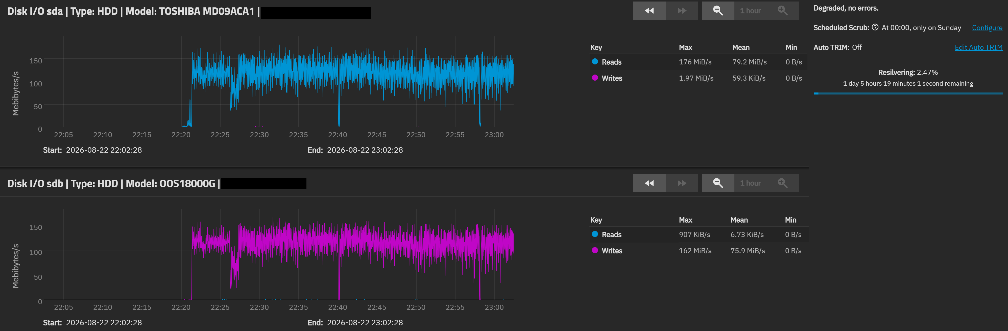
Task: Open the Configure link for Scheduled Scrub
Action: [987, 28]
